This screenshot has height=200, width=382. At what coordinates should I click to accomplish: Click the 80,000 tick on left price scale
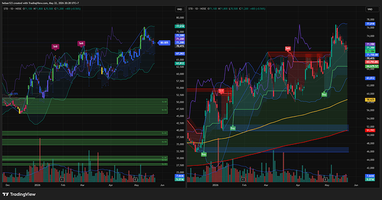tap(180, 18)
